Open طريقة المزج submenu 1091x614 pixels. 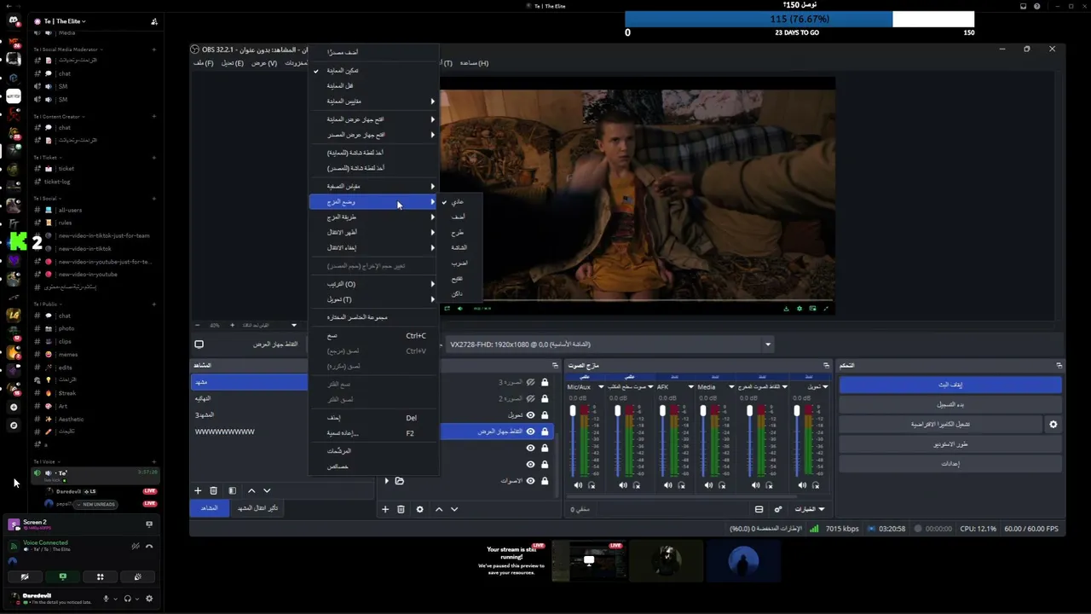pyautogui.click(x=374, y=217)
